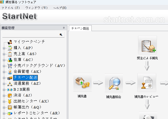168x119 pixels.
Task: Select 出納センター (&X) tree label
Action: pos(31,101)
